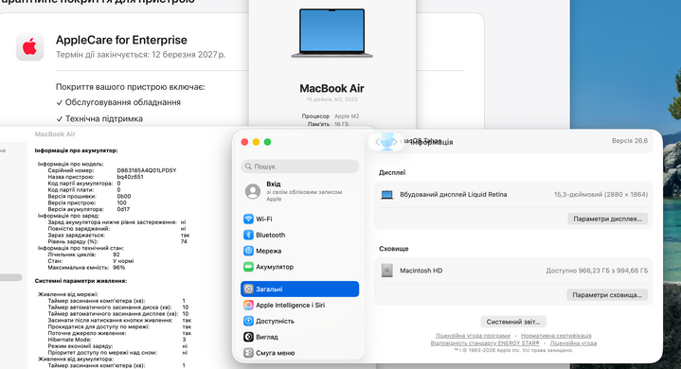Click the yellow minimize button
This screenshot has height=369, width=681.
click(x=256, y=142)
